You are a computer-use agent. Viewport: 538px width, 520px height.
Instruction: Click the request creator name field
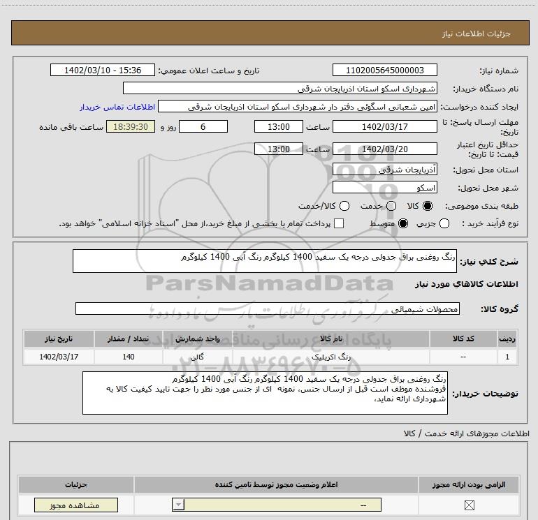tap(298, 107)
